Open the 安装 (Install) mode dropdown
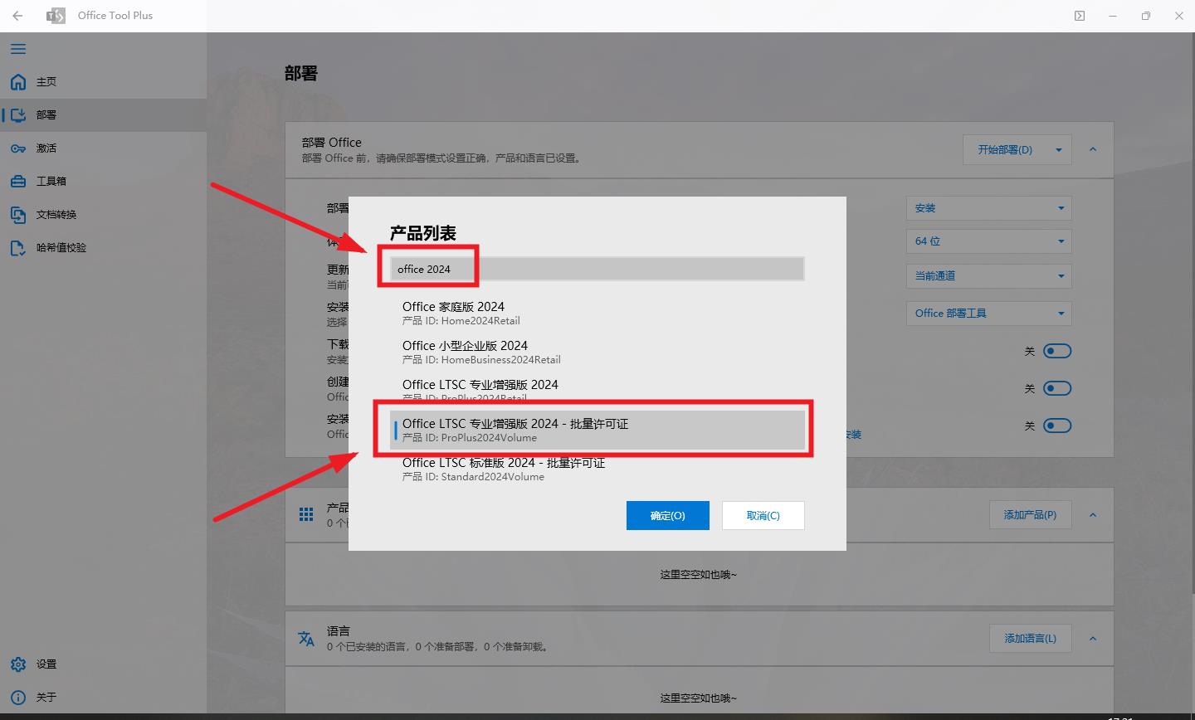Image resolution: width=1195 pixels, height=720 pixels. point(988,208)
